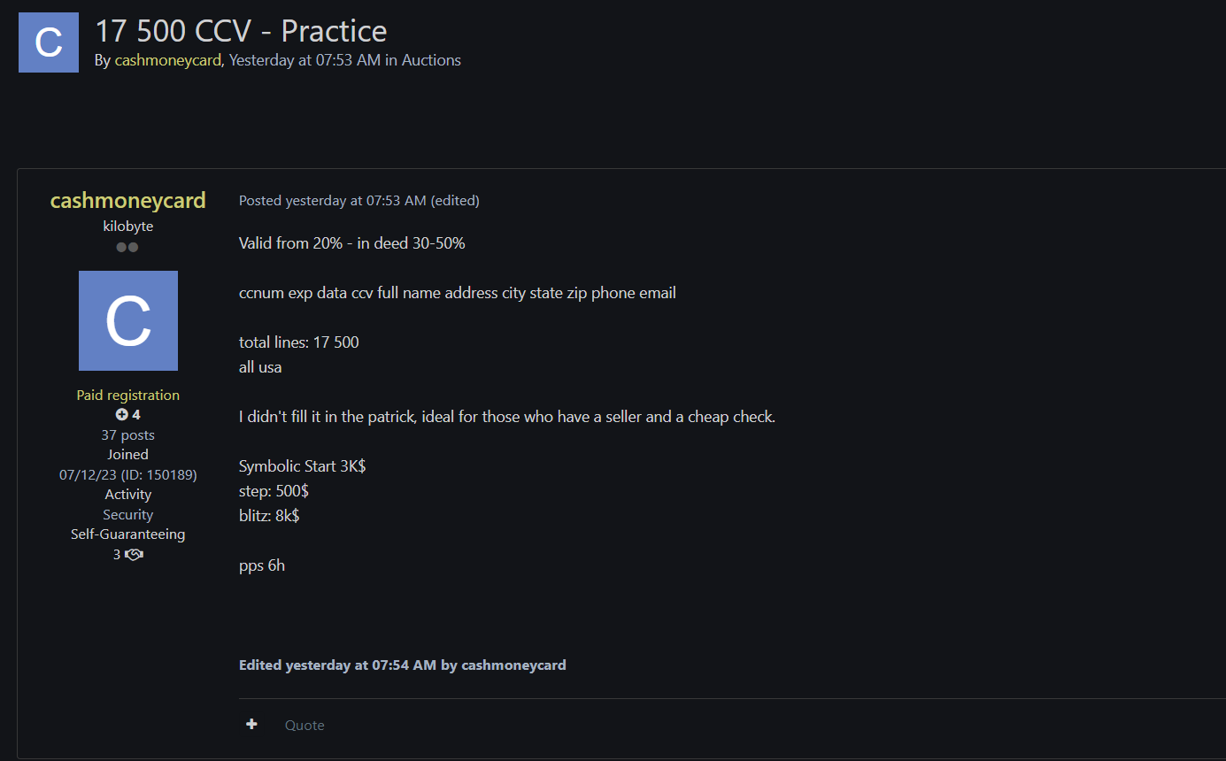Click the Self-Guaranteeing label
Screen dimensions: 1226x761
[x=128, y=534]
